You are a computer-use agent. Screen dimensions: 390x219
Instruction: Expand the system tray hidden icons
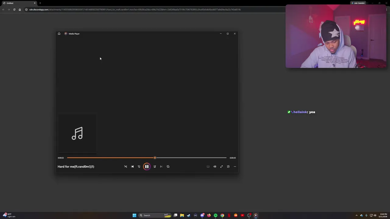356,215
